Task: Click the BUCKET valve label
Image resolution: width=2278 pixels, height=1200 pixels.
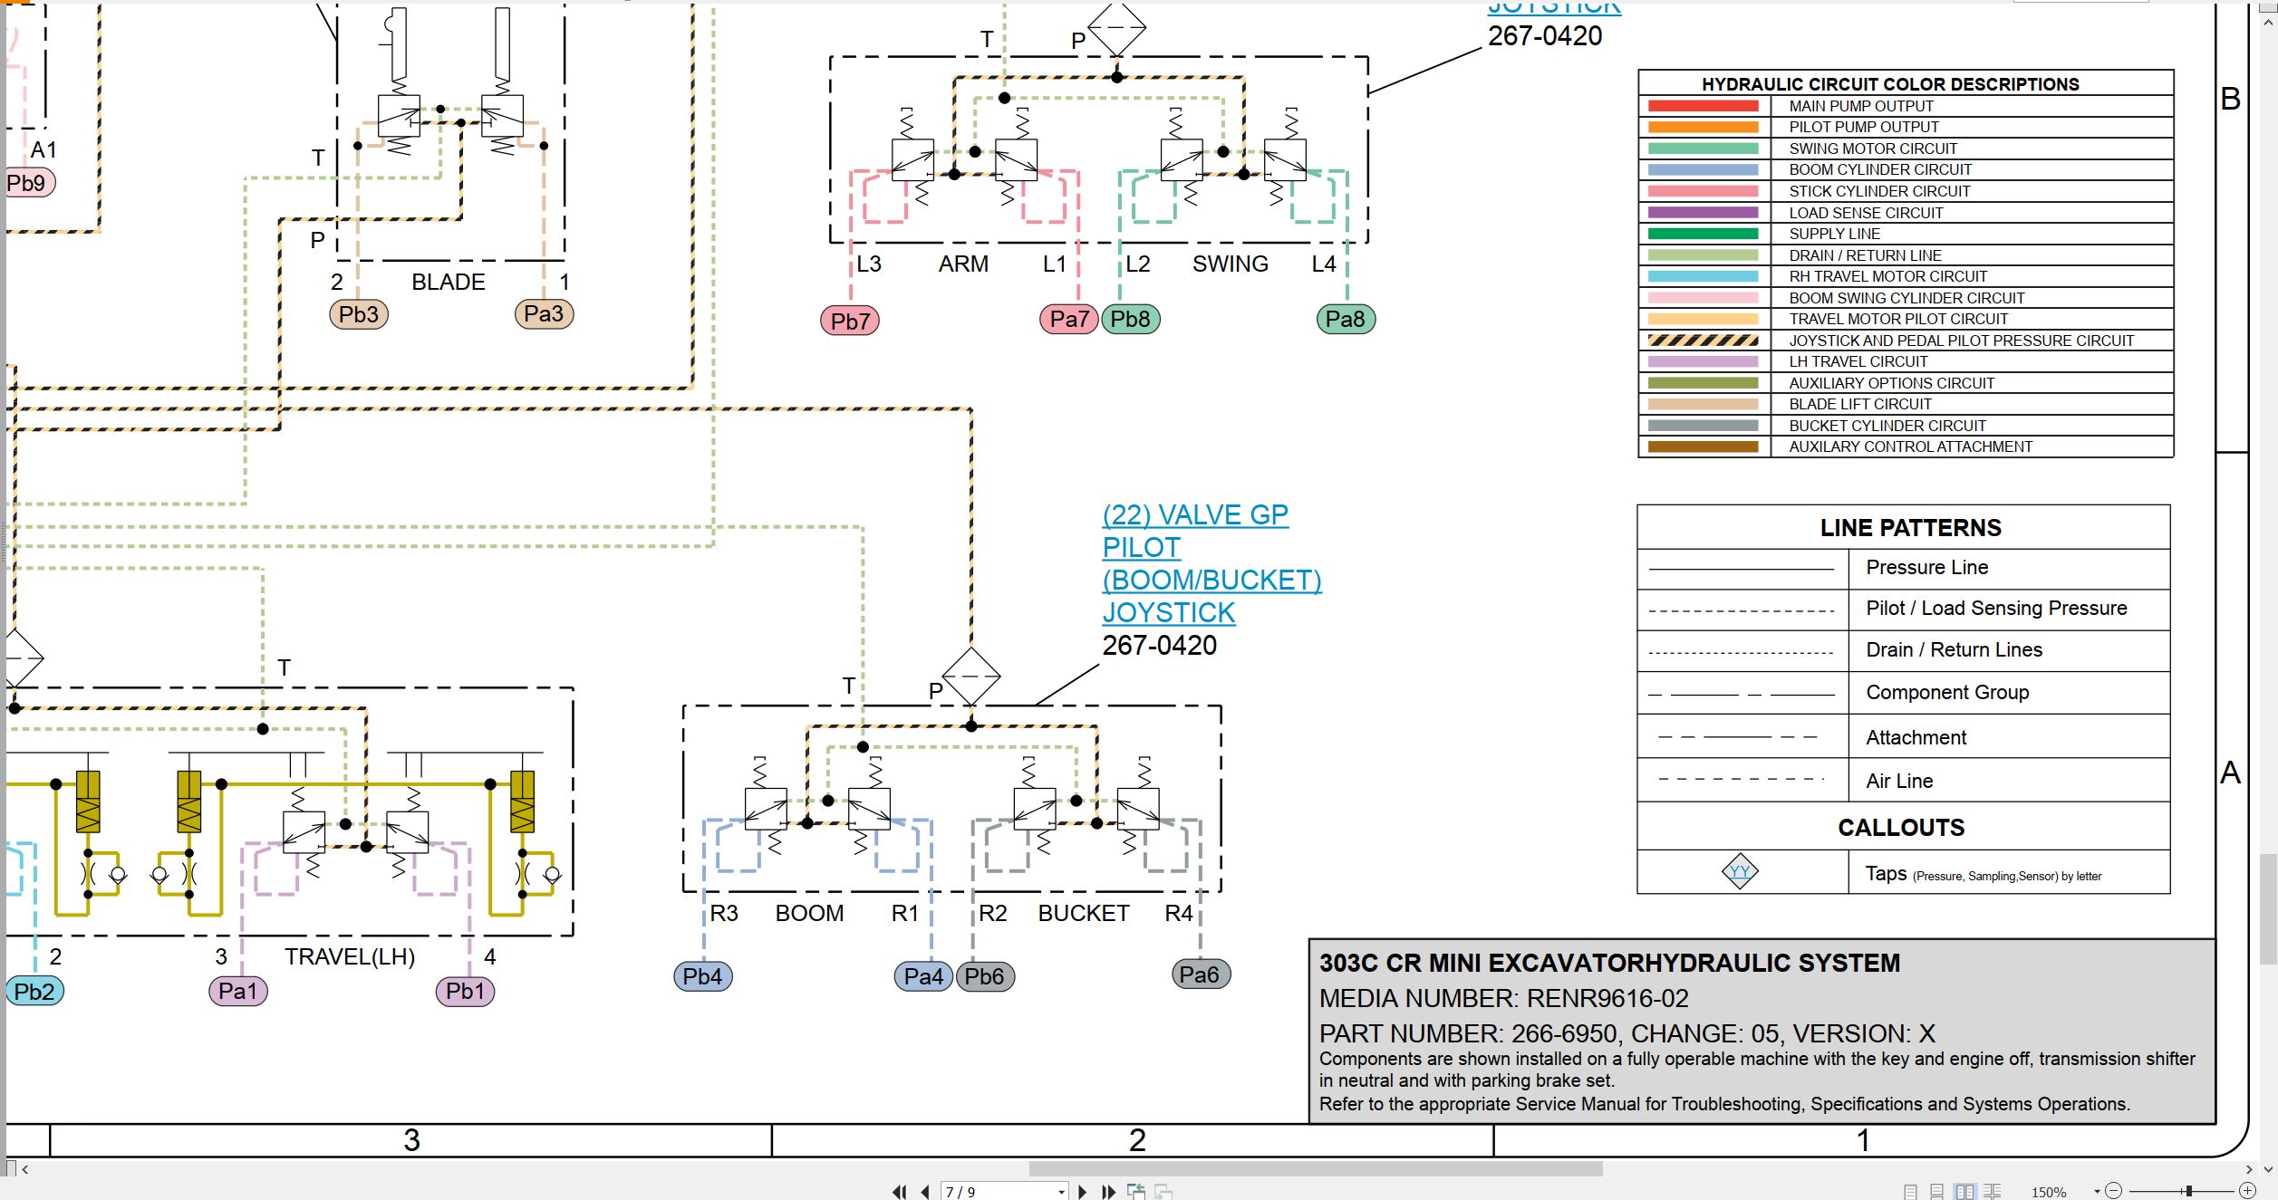Action: click(x=1084, y=913)
